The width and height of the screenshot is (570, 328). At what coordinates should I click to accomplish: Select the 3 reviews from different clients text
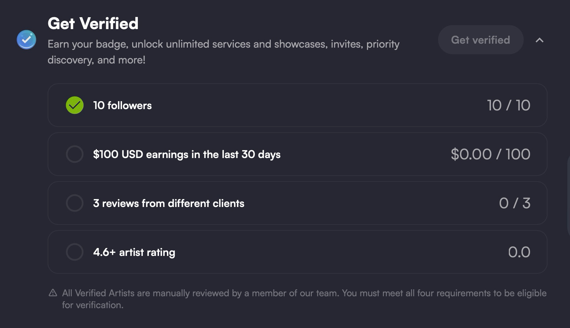[x=169, y=203]
